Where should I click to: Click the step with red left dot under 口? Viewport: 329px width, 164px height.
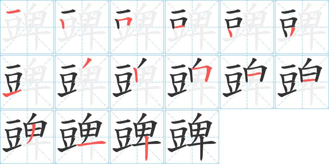[x=247, y=27]
